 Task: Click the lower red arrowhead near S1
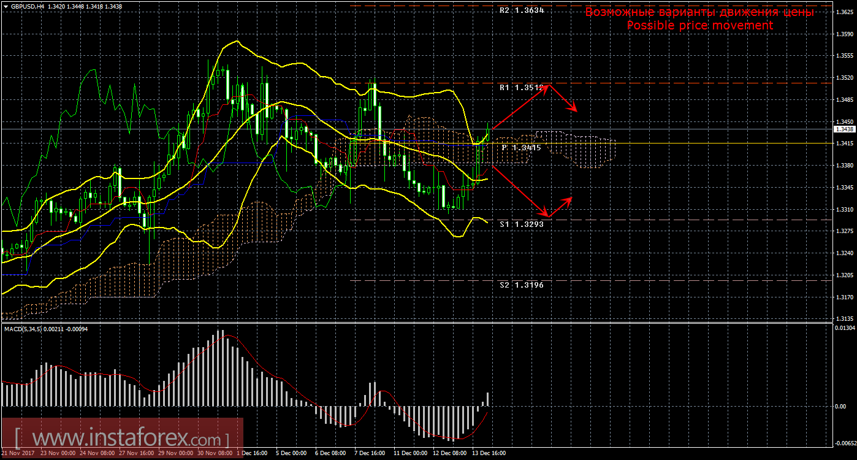tap(549, 216)
